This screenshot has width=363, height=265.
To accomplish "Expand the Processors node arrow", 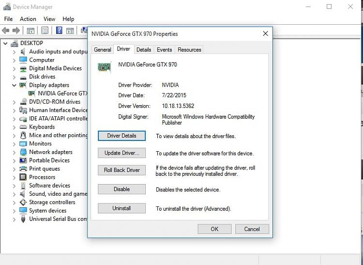I will 14,178.
